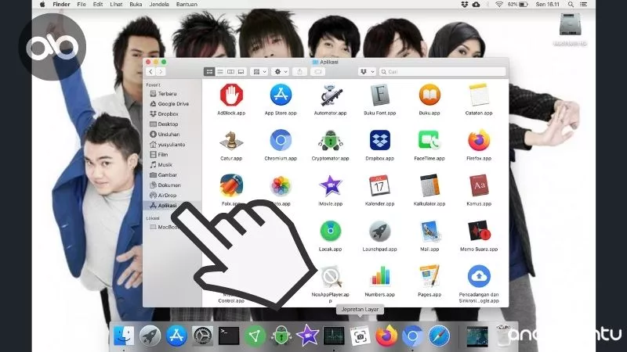Open the Lihat menu

[116, 5]
